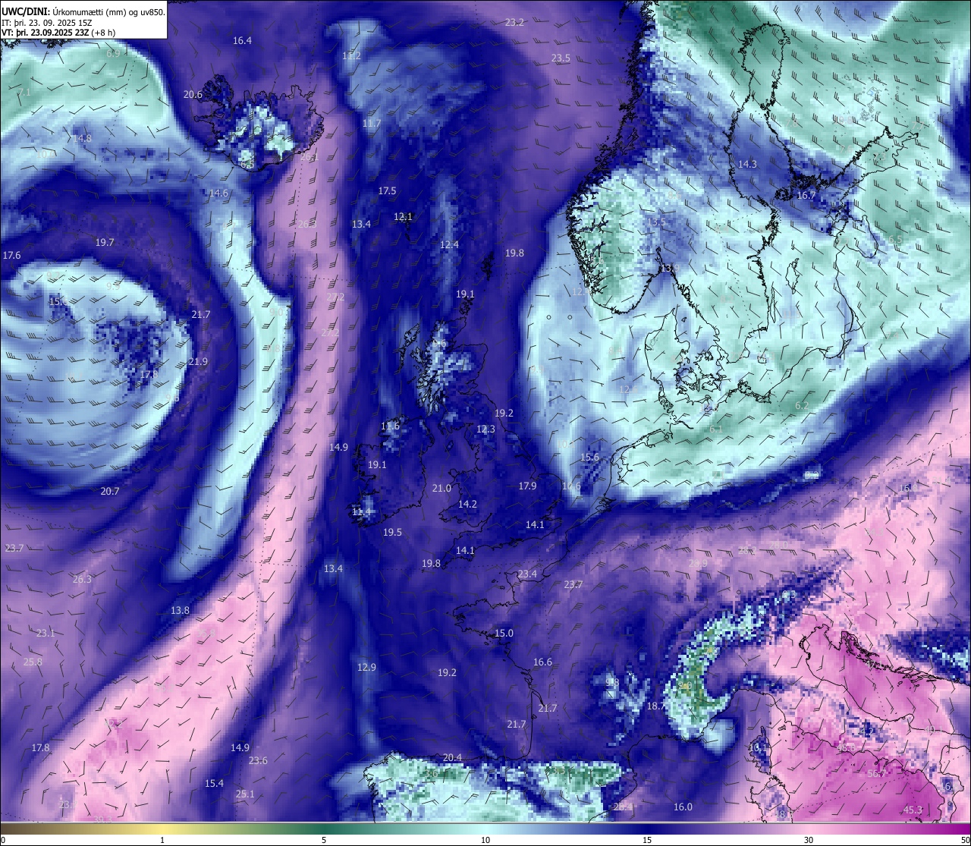
Task: Click the 13.8 value label
Action: point(180,611)
